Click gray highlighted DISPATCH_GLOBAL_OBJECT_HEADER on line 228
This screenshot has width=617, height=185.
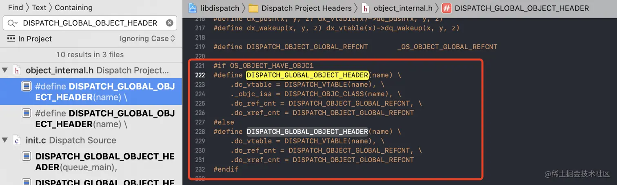pyautogui.click(x=307, y=132)
